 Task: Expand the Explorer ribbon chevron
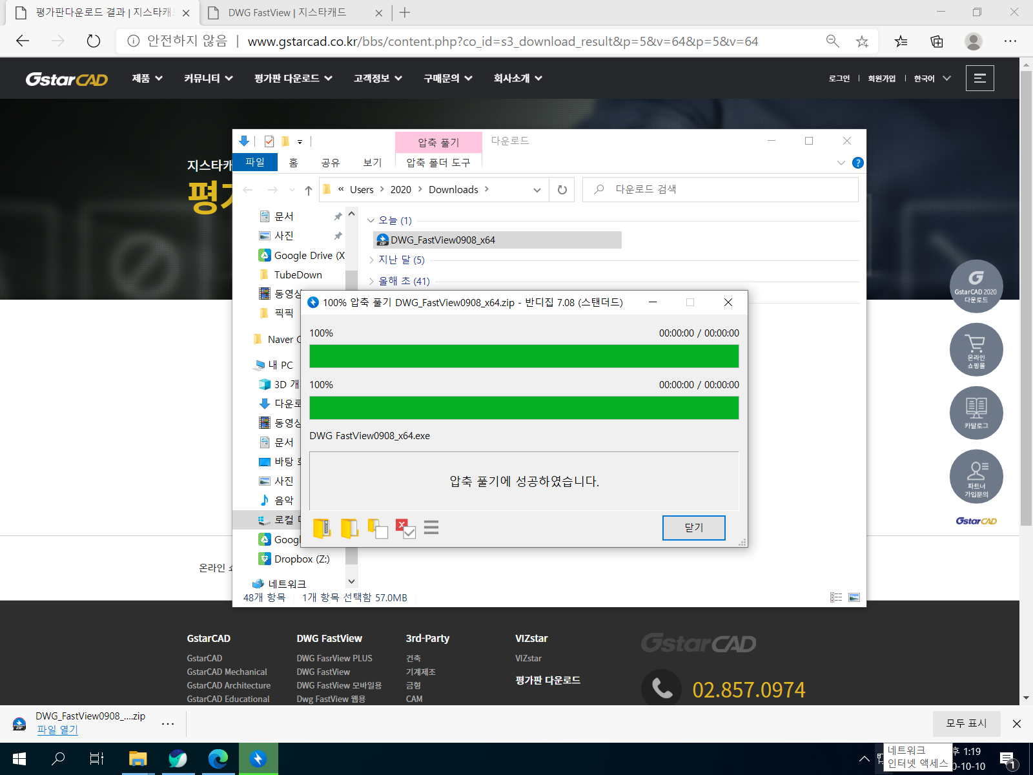point(841,163)
